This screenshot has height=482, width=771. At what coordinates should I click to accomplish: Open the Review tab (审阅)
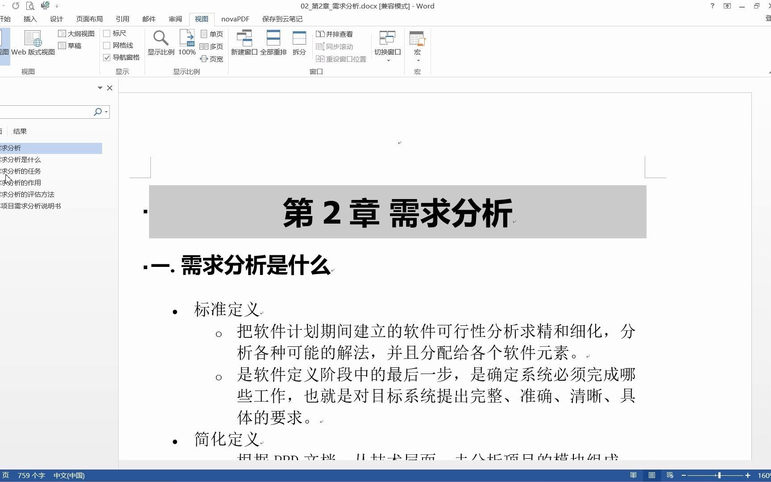(x=175, y=19)
